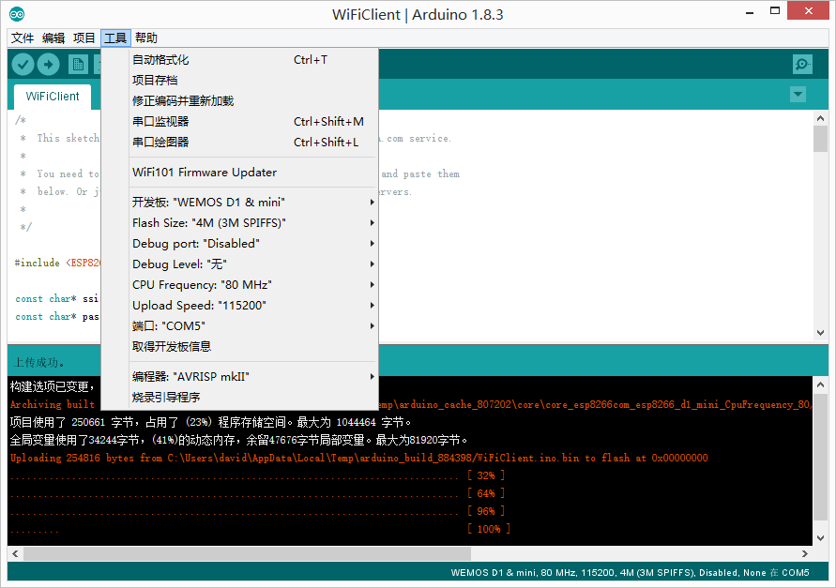Expand the Upload Speed 115200 submenu
Viewport: 836px width, 588px height.
click(x=253, y=306)
